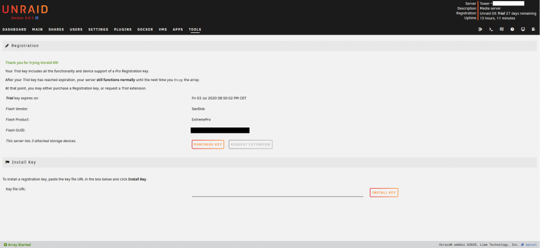Click the version info icon beside 6.8.3

pyautogui.click(x=37, y=18)
